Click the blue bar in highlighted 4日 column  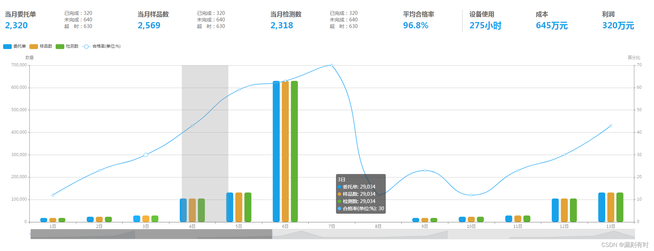click(x=183, y=210)
